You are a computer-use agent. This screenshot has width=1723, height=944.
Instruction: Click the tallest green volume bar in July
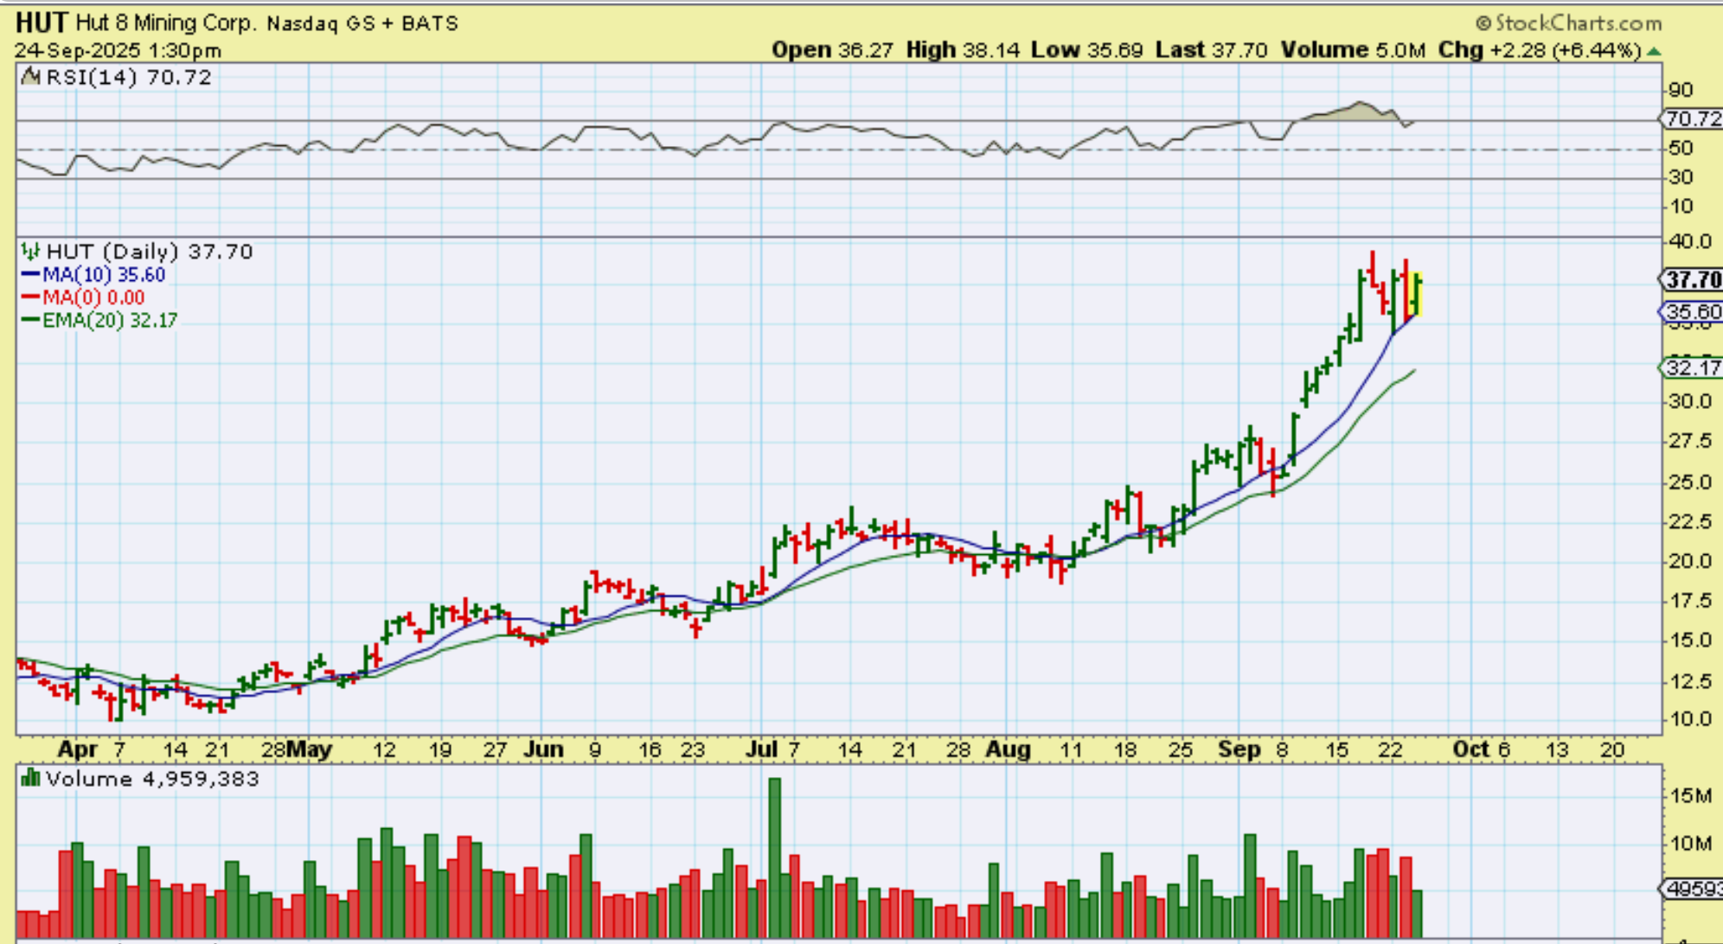[x=774, y=856]
